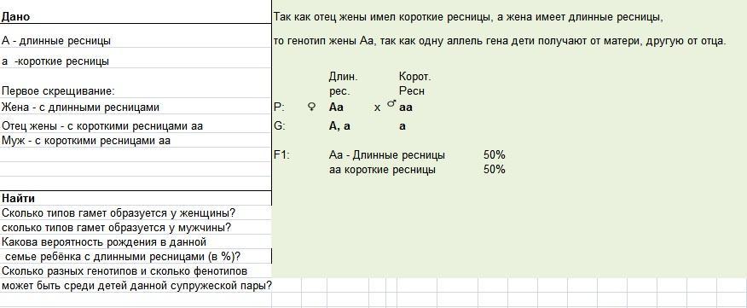
Task: Select the cross sign 'x' between parents
Action: click(377, 108)
